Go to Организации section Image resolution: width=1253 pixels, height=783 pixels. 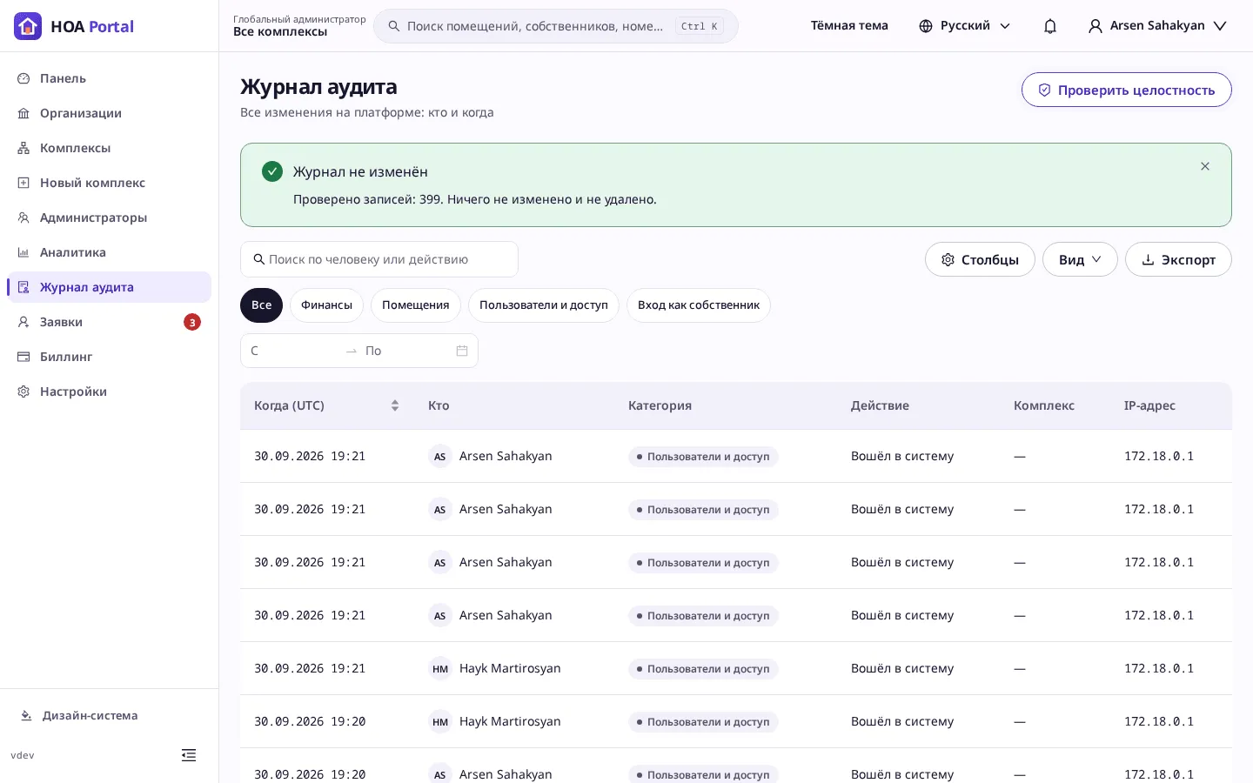[x=109, y=113]
